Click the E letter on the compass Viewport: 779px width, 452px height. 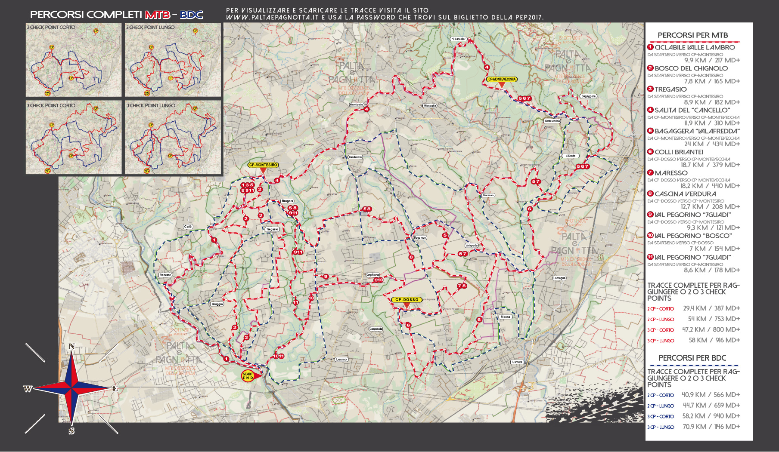click(x=115, y=389)
